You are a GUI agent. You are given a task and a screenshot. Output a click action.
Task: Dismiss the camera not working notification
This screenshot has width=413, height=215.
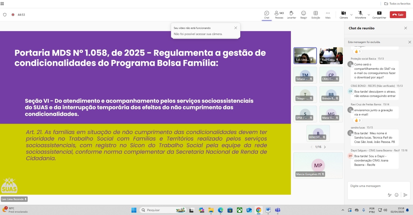coord(235,28)
